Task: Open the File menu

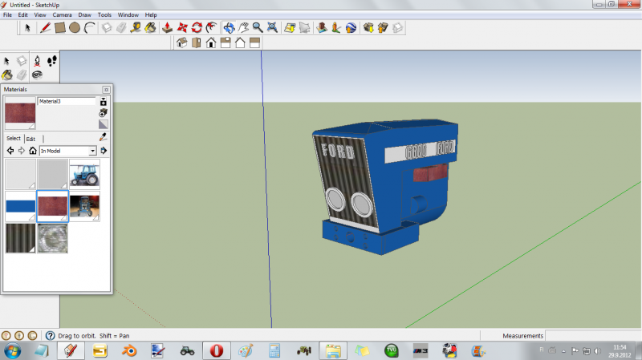Action: tap(7, 14)
